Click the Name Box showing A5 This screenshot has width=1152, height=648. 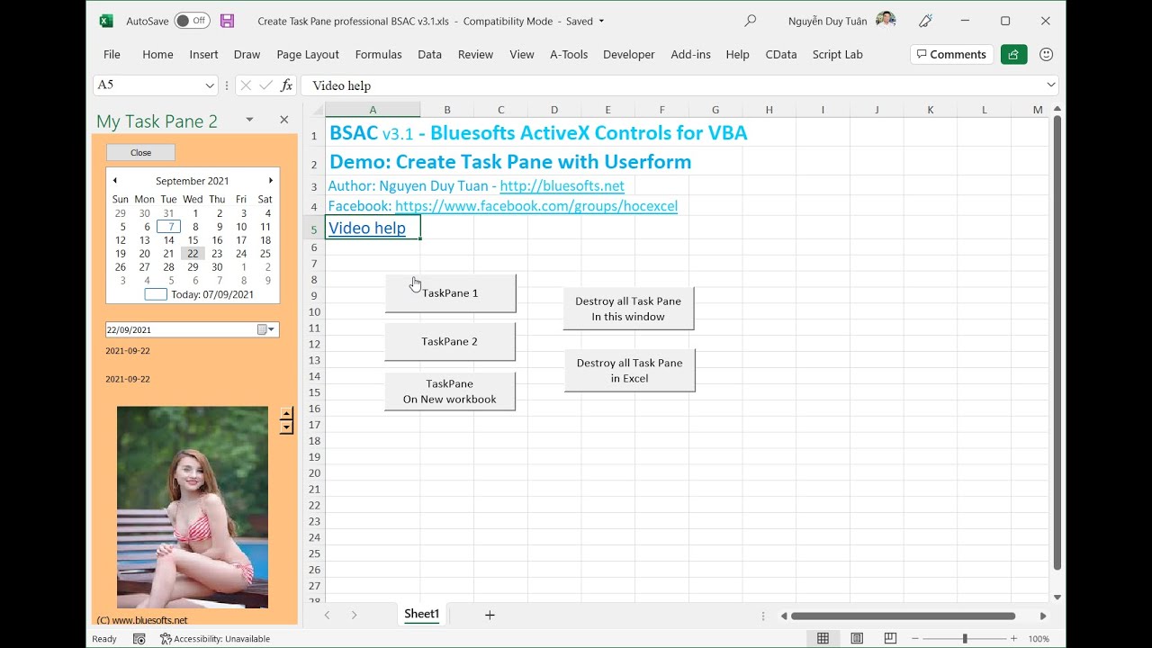point(148,85)
